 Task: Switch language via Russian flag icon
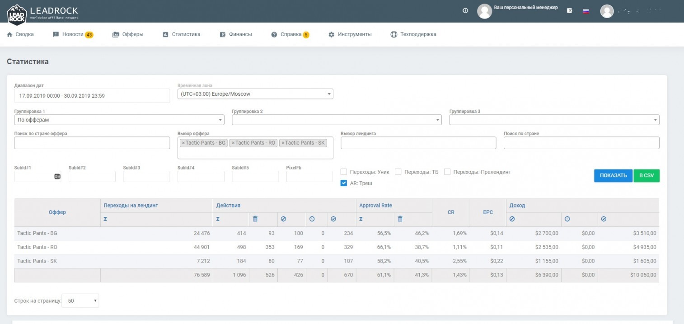click(586, 11)
